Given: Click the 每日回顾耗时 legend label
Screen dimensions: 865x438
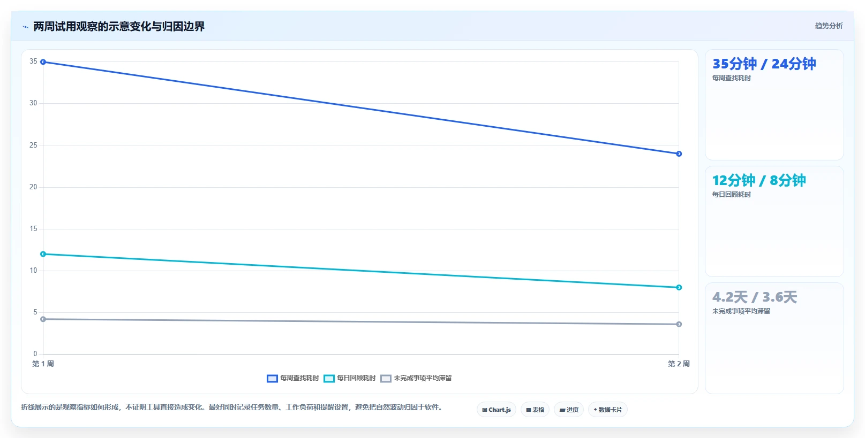Looking at the screenshot, I should click(x=356, y=378).
